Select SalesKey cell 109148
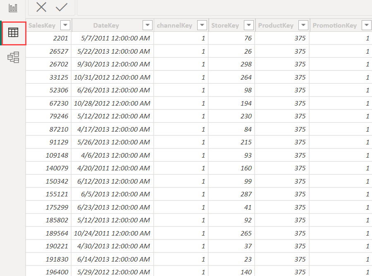The image size is (372, 276). pos(49,155)
